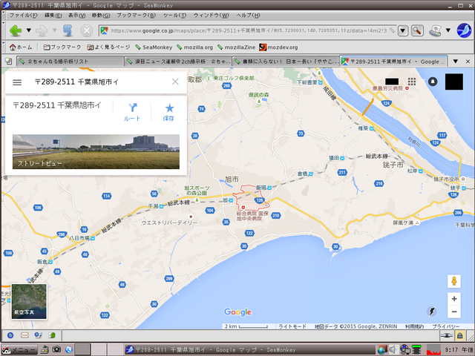Open the よく見るページ bookmark folder

click(108, 47)
